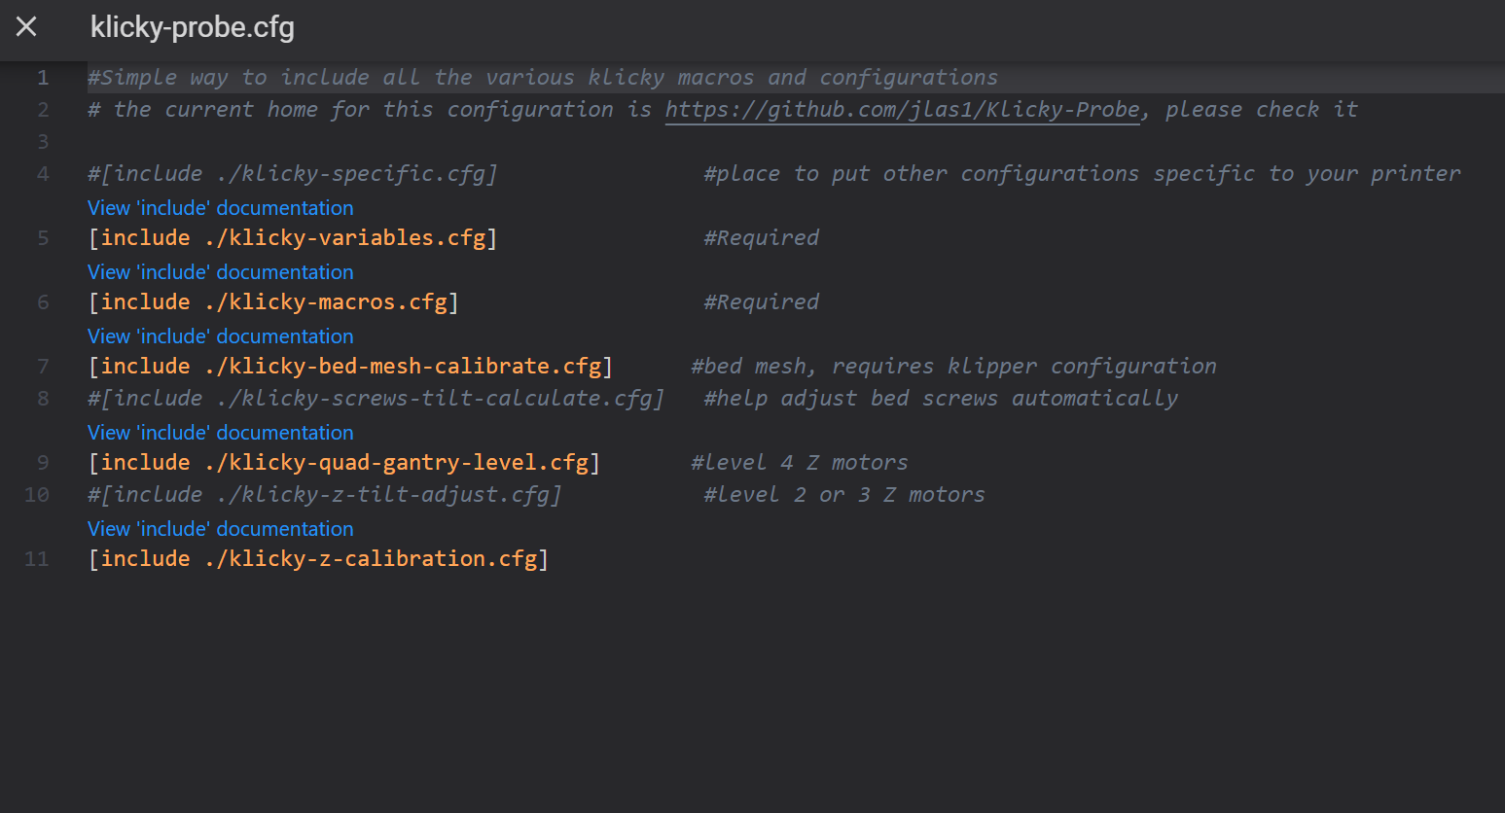View 'include' documentation for klicky-z-calibration.cfg
The image size is (1505, 813).
pyautogui.click(x=220, y=528)
